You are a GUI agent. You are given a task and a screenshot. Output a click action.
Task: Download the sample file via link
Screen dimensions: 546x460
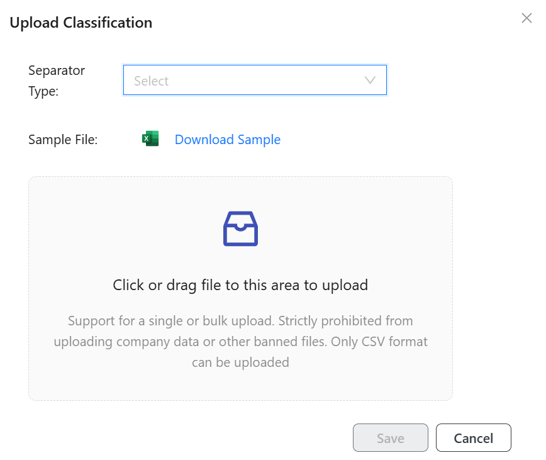pyautogui.click(x=227, y=140)
